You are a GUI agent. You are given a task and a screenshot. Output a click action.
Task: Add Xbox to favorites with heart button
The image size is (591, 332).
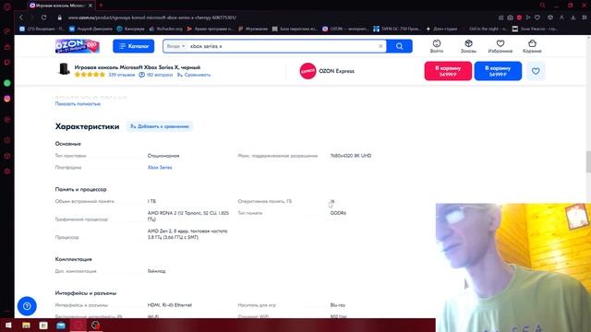pyautogui.click(x=536, y=71)
